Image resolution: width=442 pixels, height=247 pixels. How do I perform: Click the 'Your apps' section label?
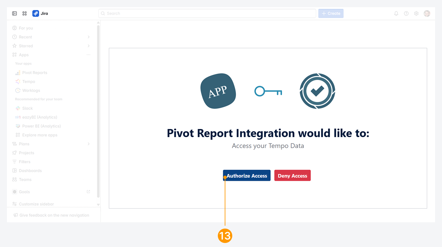click(x=23, y=64)
